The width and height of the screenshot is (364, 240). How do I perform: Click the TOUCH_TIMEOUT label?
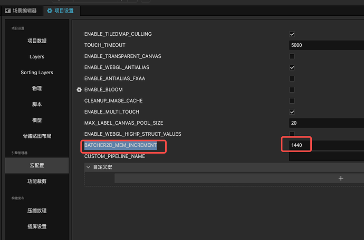pos(104,45)
